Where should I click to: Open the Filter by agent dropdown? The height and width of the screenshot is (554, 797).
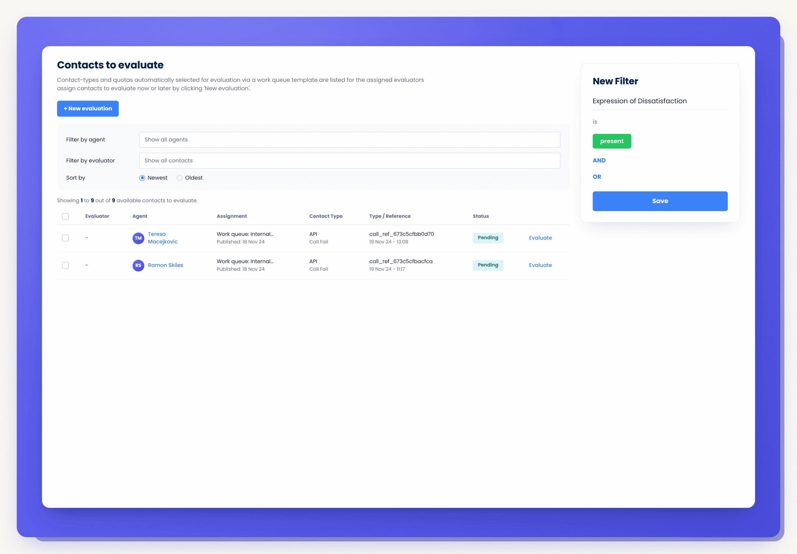click(349, 140)
